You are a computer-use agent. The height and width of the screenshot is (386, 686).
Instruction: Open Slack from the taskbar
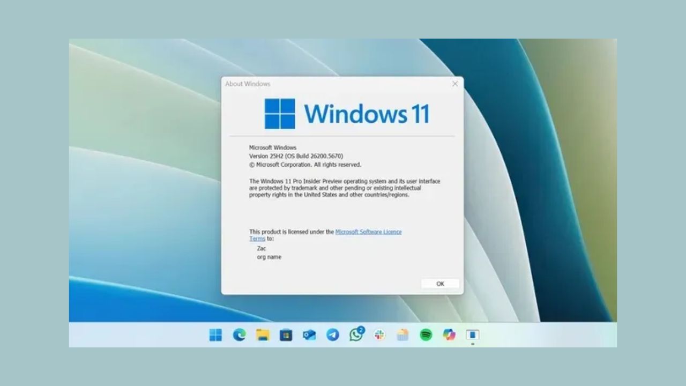[x=379, y=335]
